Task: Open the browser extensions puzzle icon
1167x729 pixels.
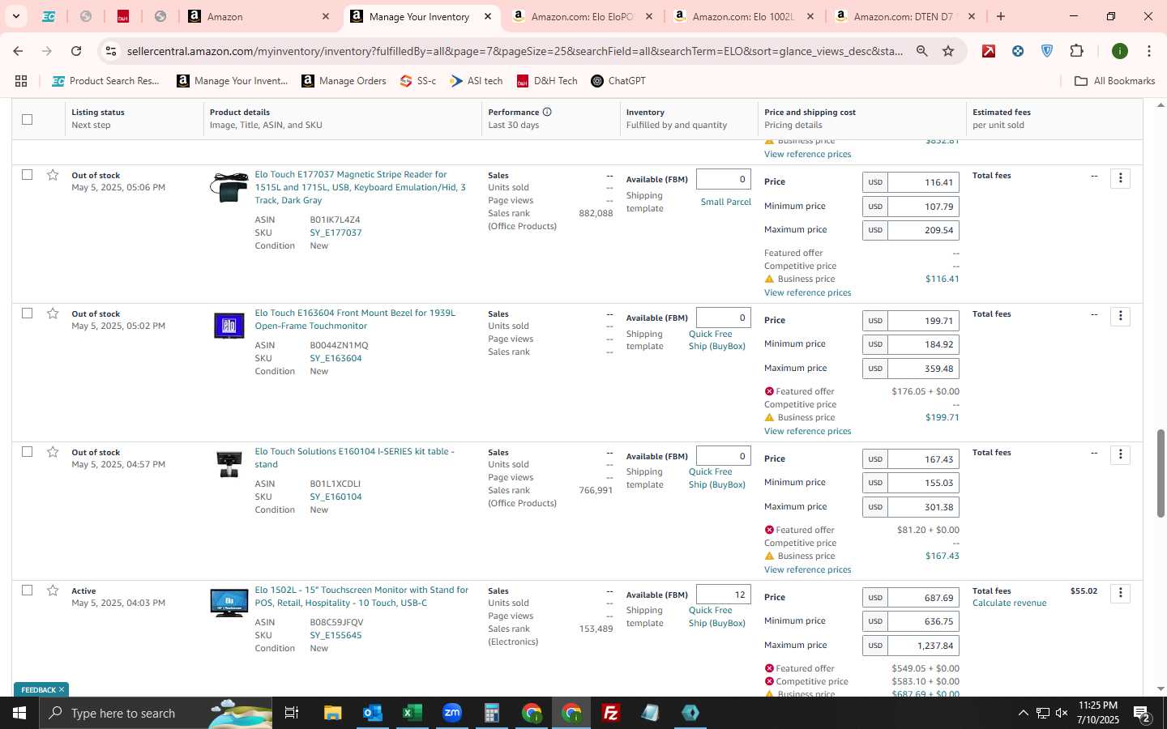Action: tap(1076, 51)
